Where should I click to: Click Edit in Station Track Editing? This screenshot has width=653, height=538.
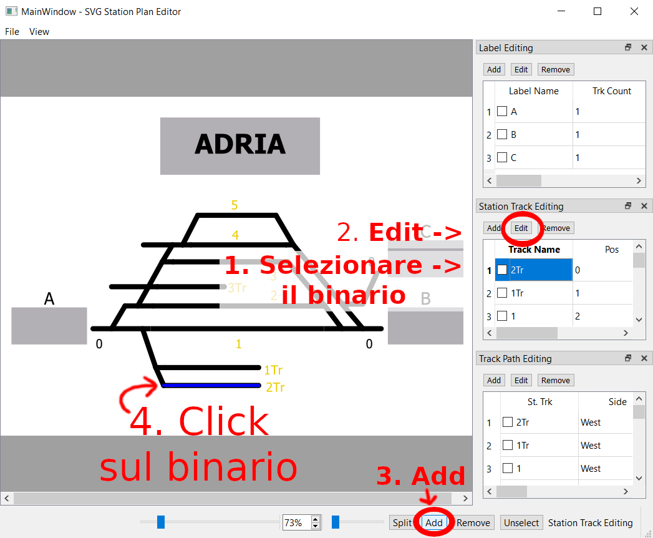click(x=521, y=228)
